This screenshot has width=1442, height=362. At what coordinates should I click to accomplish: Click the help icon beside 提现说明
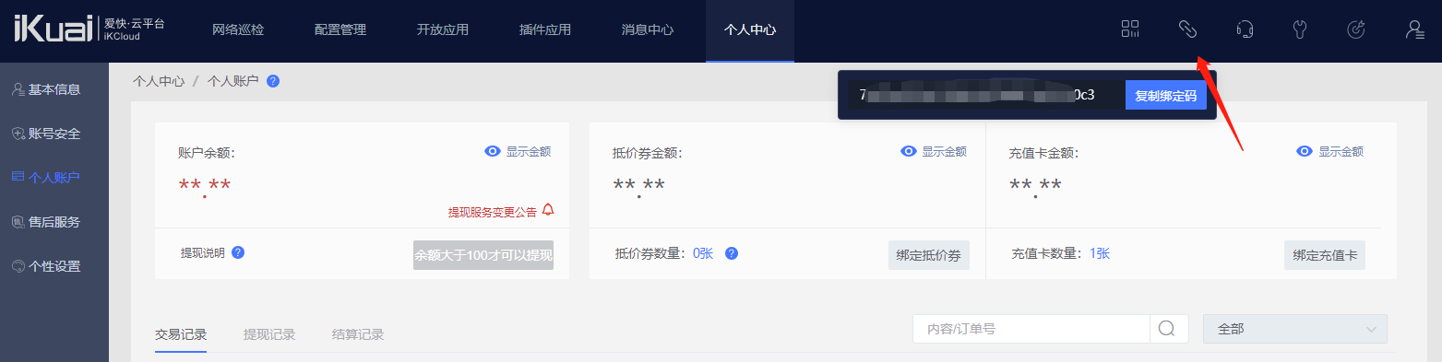(x=238, y=252)
